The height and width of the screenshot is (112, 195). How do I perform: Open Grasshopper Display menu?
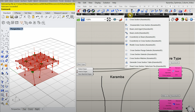[x=97, y=3]
